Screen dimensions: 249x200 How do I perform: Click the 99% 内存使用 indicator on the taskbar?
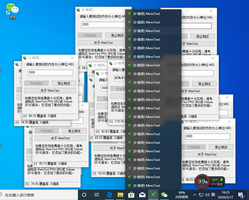pos(182,195)
